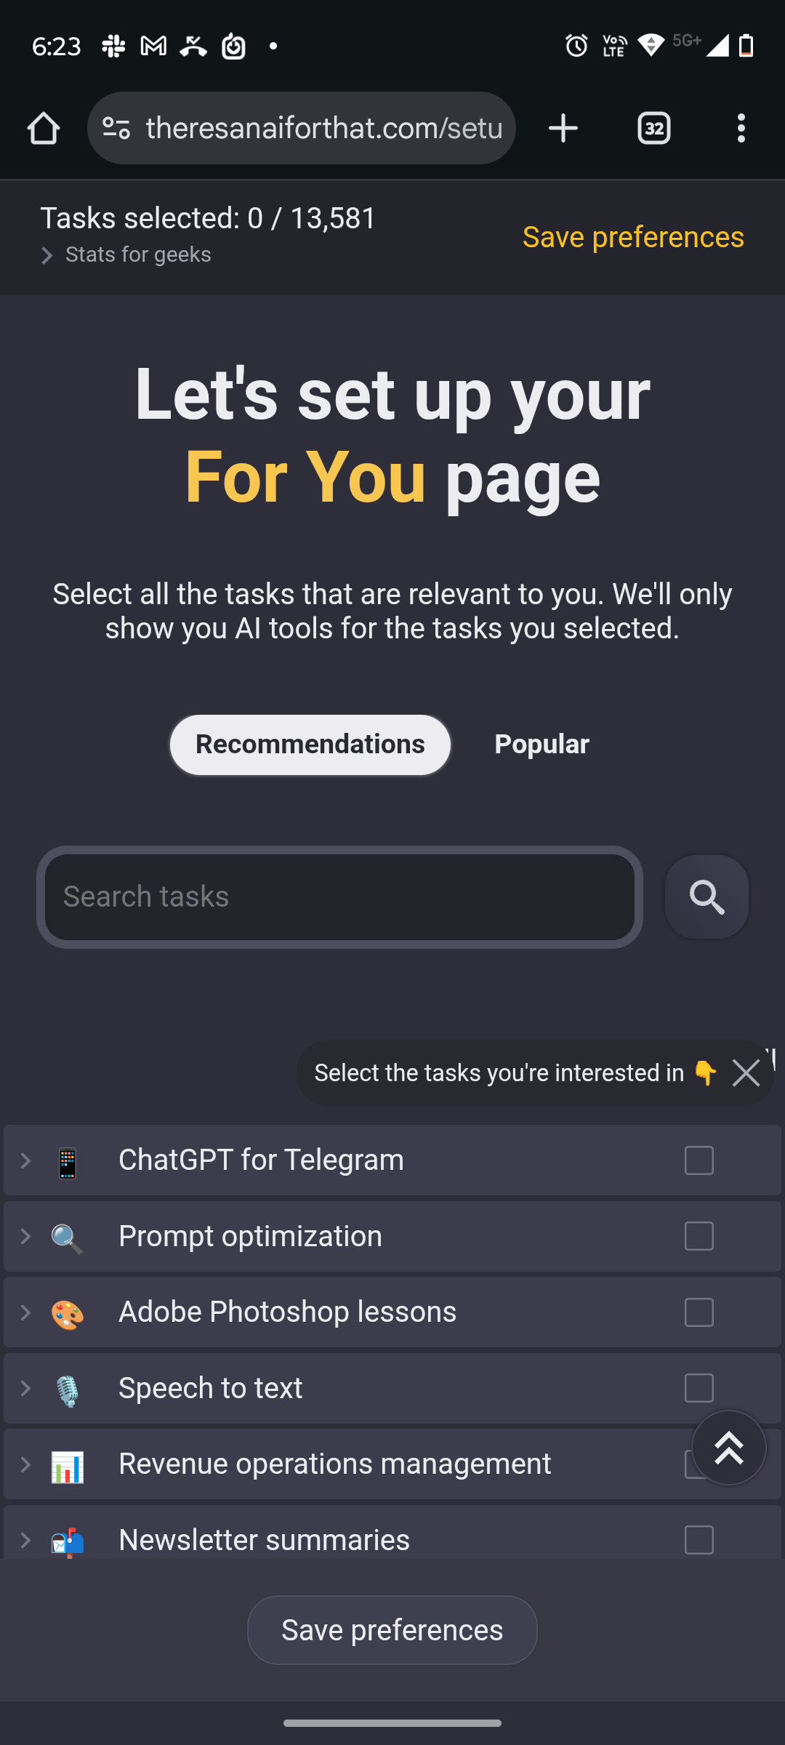This screenshot has height=1745, width=785.
Task: Switch to the Popular tab
Action: [542, 745]
